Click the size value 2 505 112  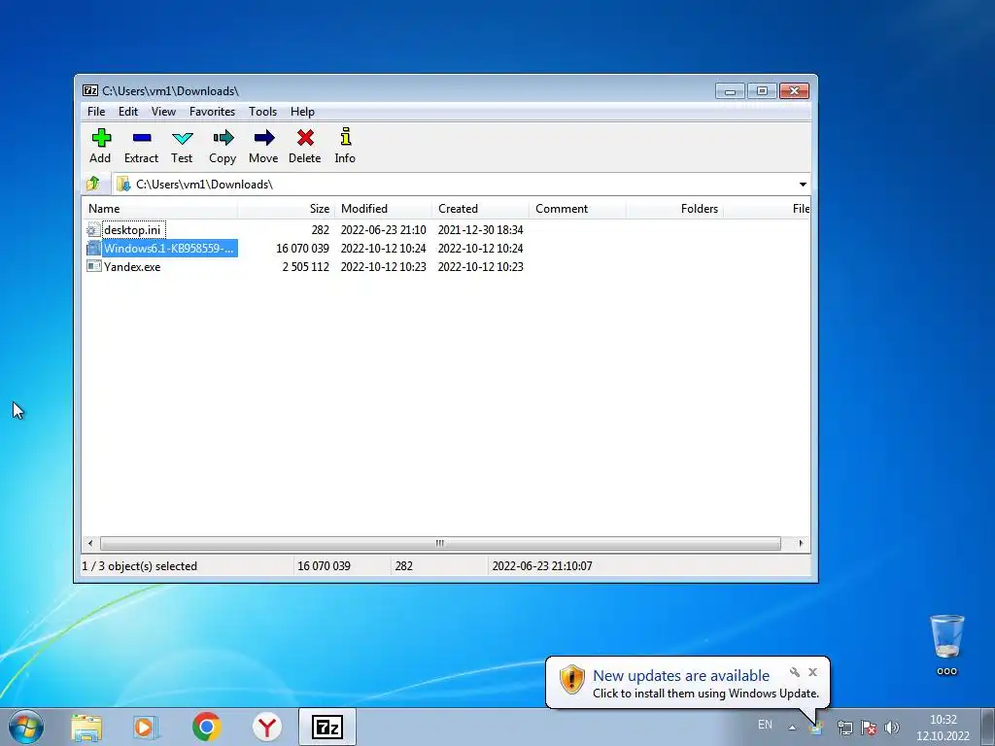(x=305, y=266)
